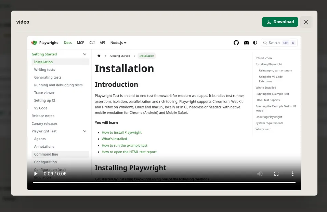Jump to Running the Example Test entry
This screenshot has height=212, width=327.
[272, 94]
